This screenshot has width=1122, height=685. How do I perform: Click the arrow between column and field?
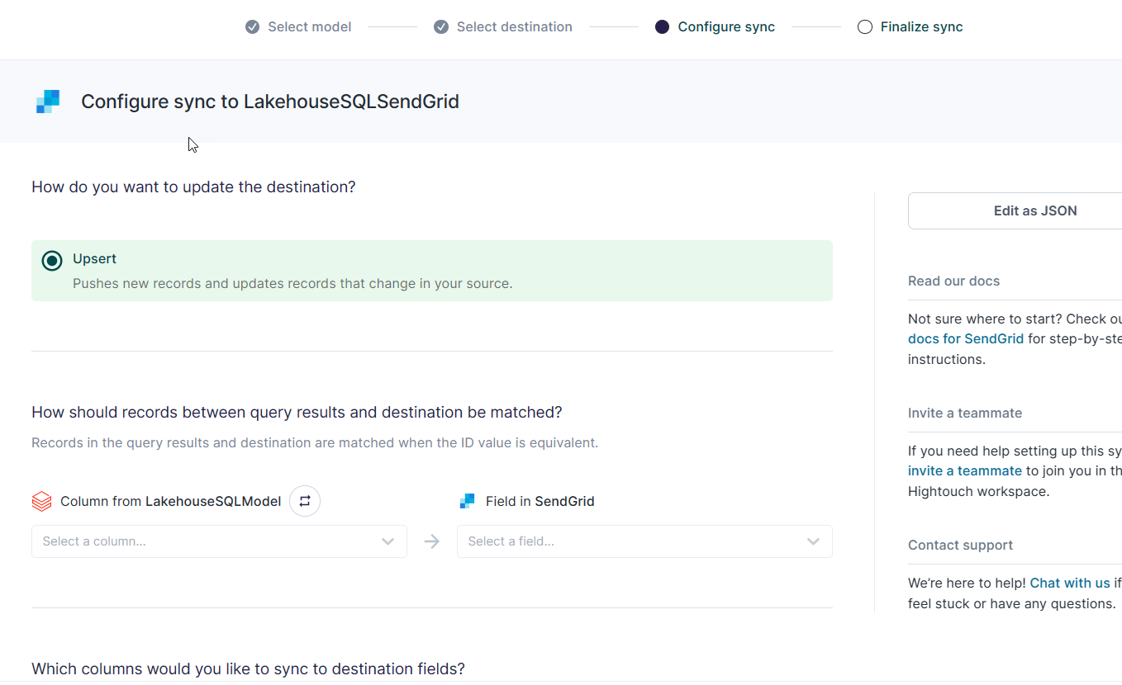coord(431,541)
